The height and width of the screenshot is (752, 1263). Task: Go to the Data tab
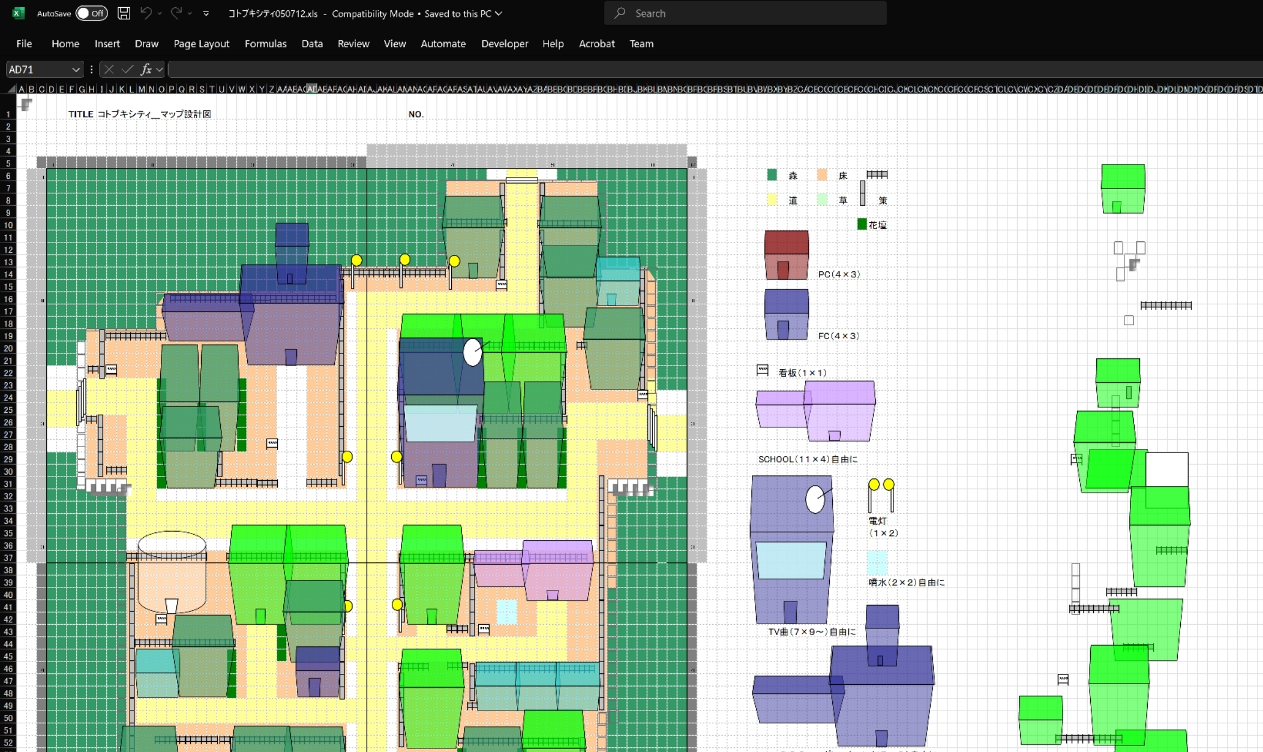(312, 43)
